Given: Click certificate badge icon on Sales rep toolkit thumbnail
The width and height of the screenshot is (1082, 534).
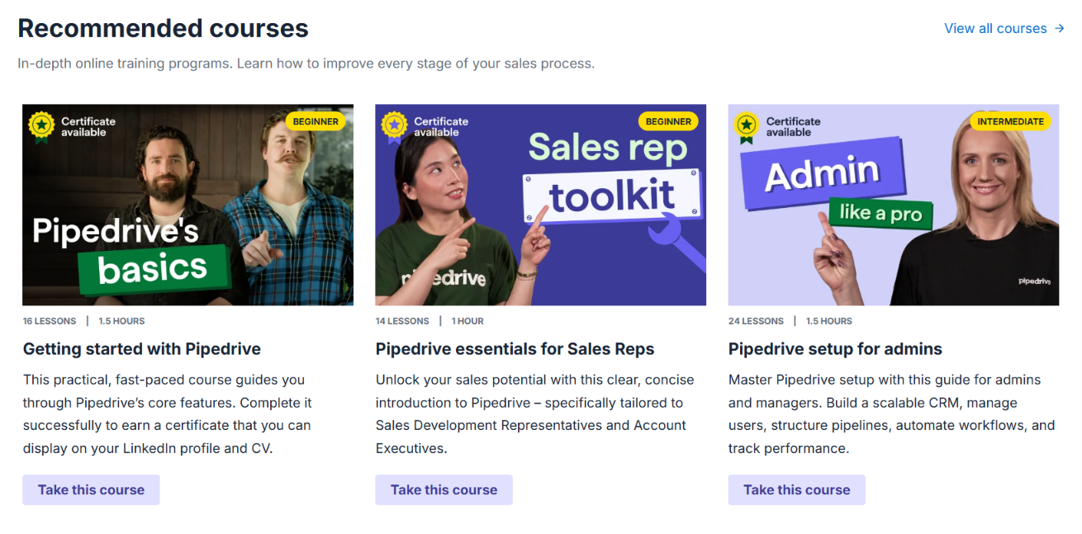Looking at the screenshot, I should pos(394,126).
